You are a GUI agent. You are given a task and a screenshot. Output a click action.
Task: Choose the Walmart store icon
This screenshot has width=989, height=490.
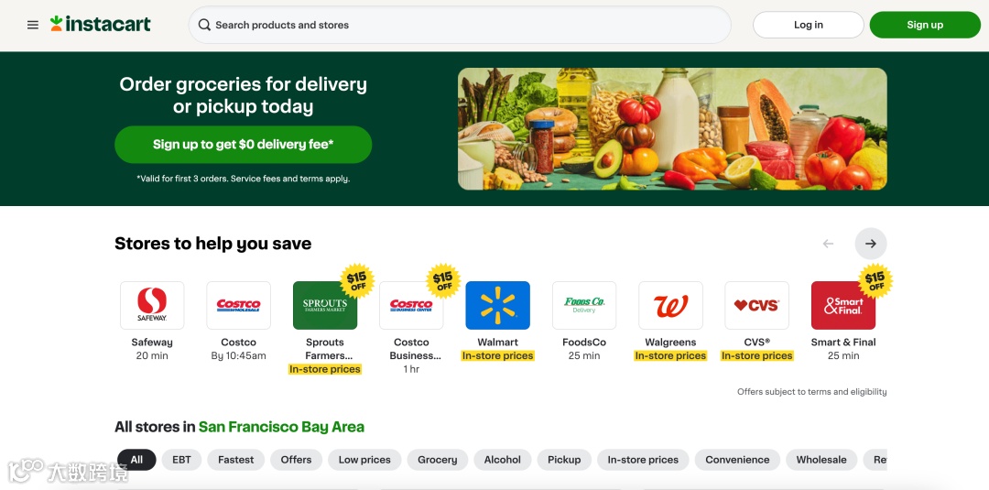pyautogui.click(x=497, y=305)
